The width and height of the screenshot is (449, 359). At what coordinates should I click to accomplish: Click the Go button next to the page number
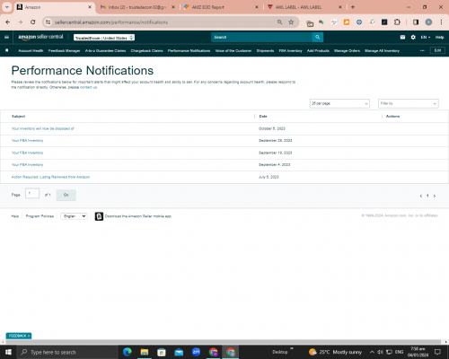click(66, 195)
